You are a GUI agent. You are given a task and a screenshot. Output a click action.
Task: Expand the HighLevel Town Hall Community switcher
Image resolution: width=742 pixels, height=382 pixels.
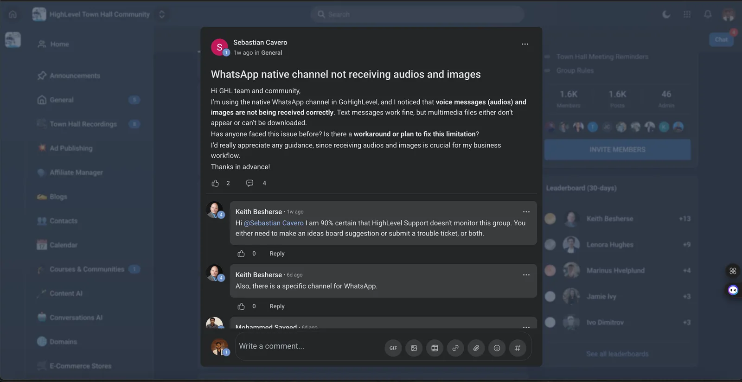(x=162, y=14)
